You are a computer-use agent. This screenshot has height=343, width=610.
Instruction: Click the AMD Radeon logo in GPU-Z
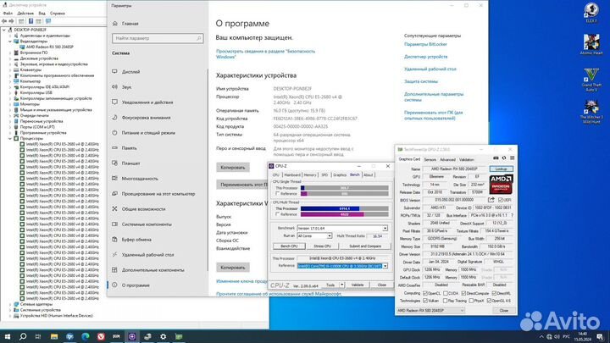501,184
